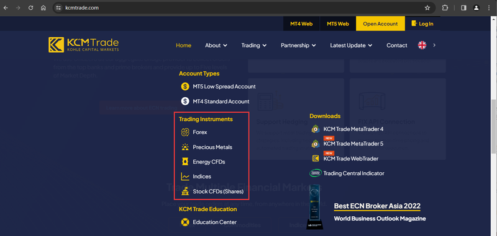Expand the Latest Update dropdown menu
This screenshot has width=497, height=236.
[x=351, y=45]
